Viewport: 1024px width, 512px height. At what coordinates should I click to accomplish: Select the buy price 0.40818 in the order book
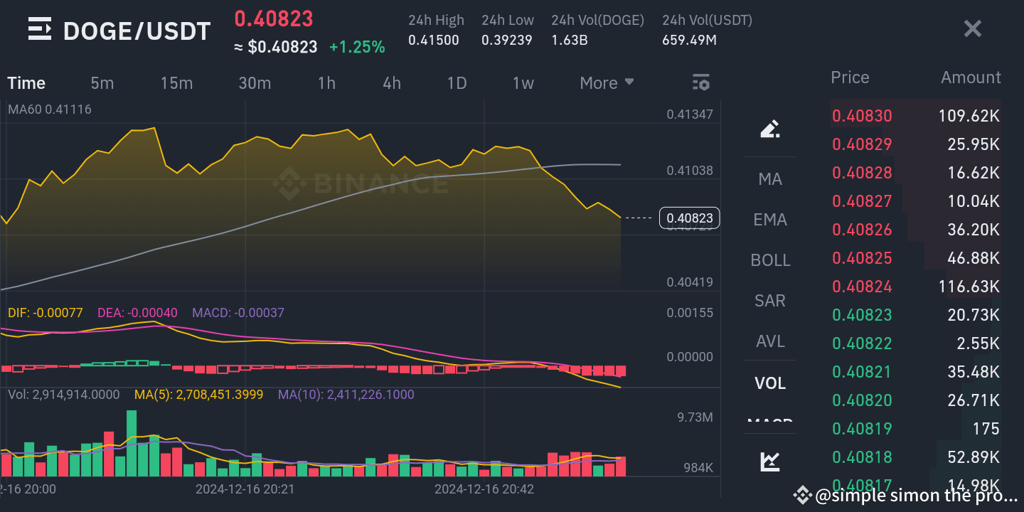[x=862, y=457]
